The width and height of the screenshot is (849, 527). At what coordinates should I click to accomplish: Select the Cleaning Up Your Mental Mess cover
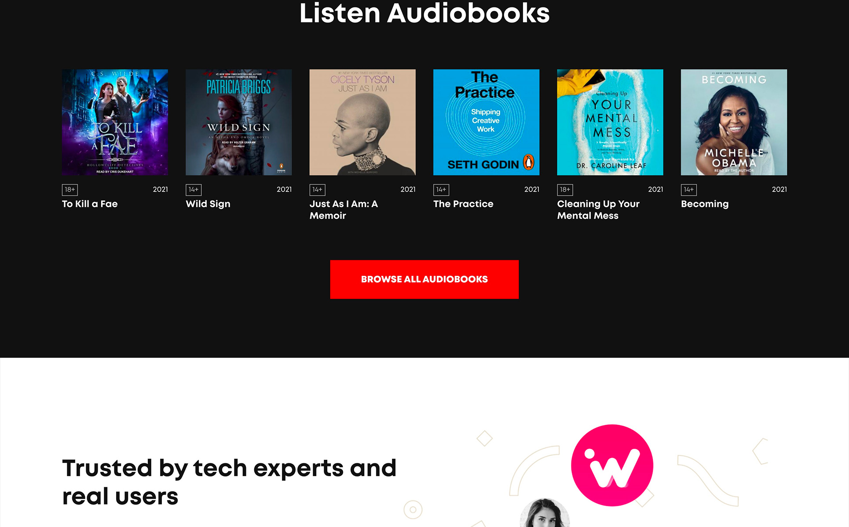(610, 122)
